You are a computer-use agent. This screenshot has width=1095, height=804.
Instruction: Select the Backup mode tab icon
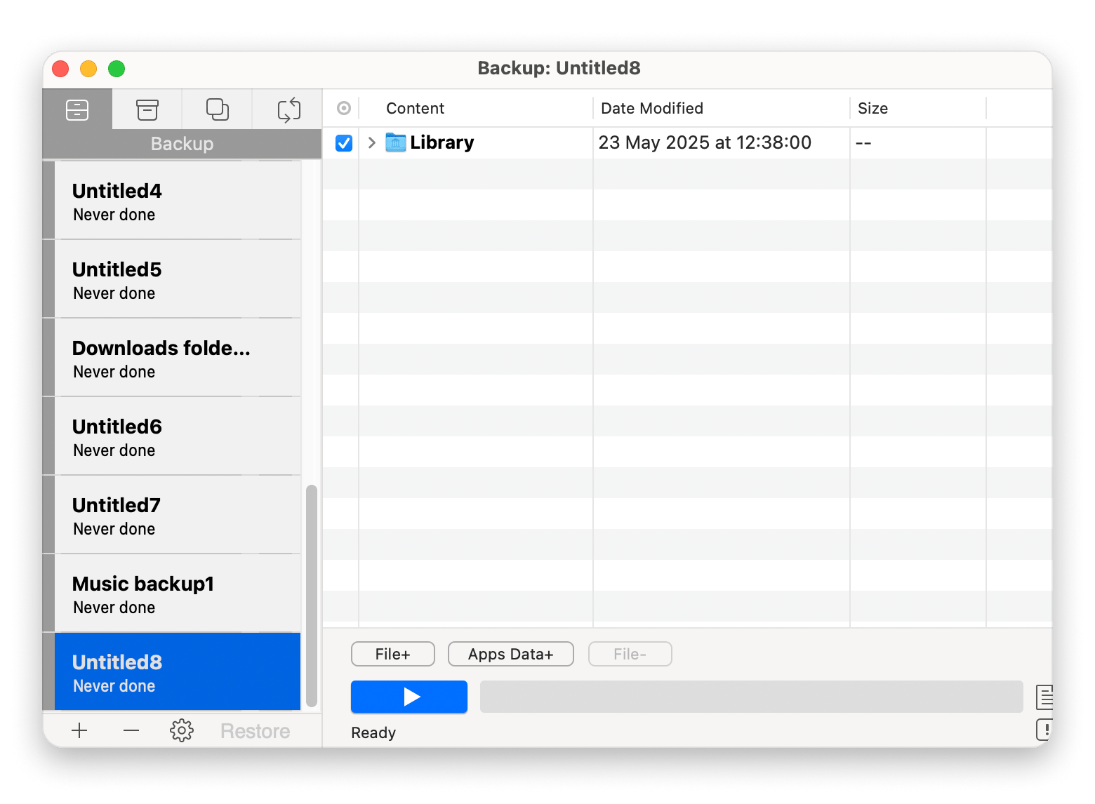click(x=77, y=110)
